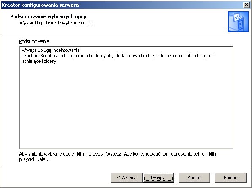The width and height of the screenshot is (252, 188).
Task: Go back with the Wstecz button
Action: pos(127,177)
